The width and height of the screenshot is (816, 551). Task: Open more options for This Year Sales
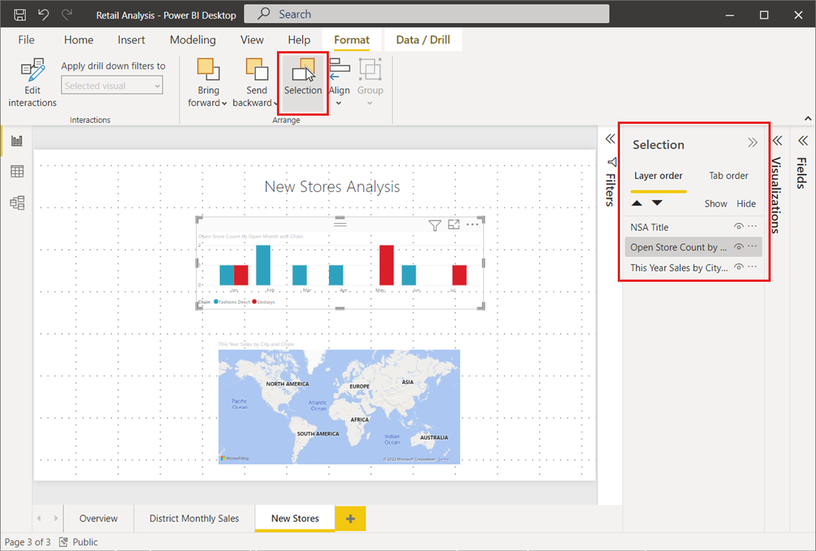pyautogui.click(x=752, y=267)
